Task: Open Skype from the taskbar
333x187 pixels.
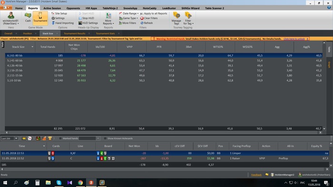Action: 59,183
